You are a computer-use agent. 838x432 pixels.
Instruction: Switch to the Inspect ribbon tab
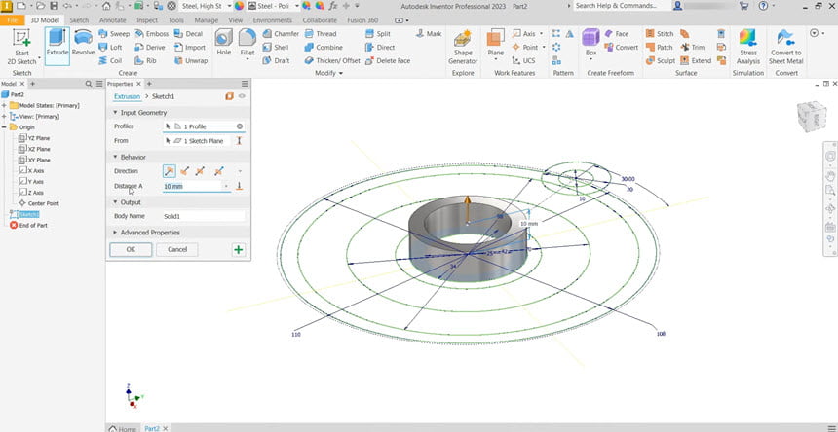coord(147,20)
